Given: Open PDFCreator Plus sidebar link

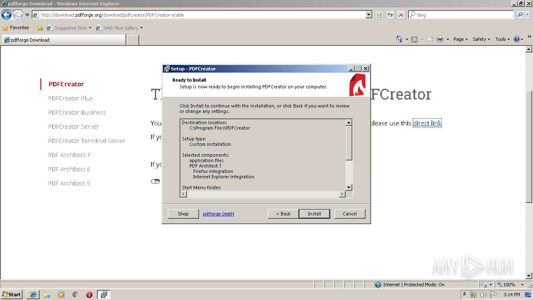Looking at the screenshot, I should (70, 98).
